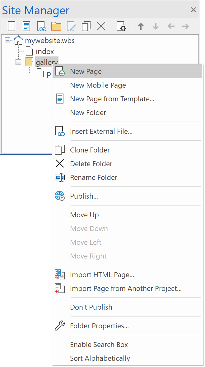Click the Clone toolbar icon

click(86, 26)
